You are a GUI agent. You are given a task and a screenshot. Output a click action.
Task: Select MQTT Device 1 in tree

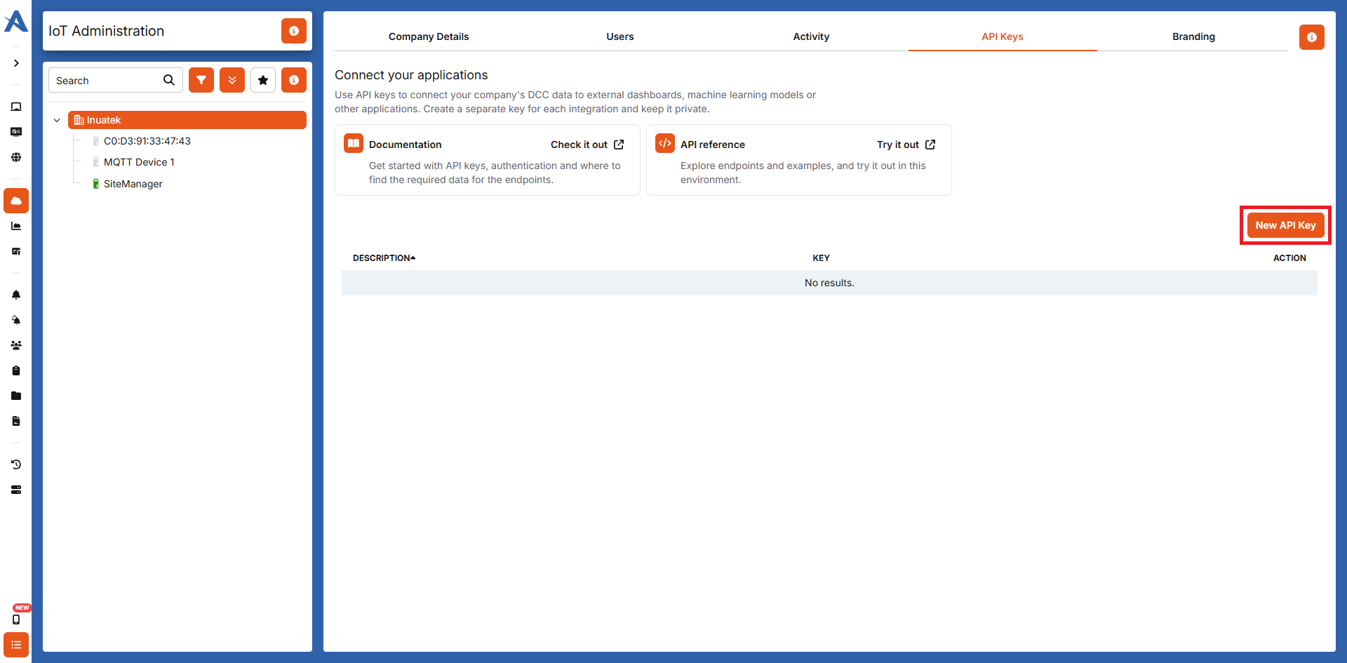point(139,162)
